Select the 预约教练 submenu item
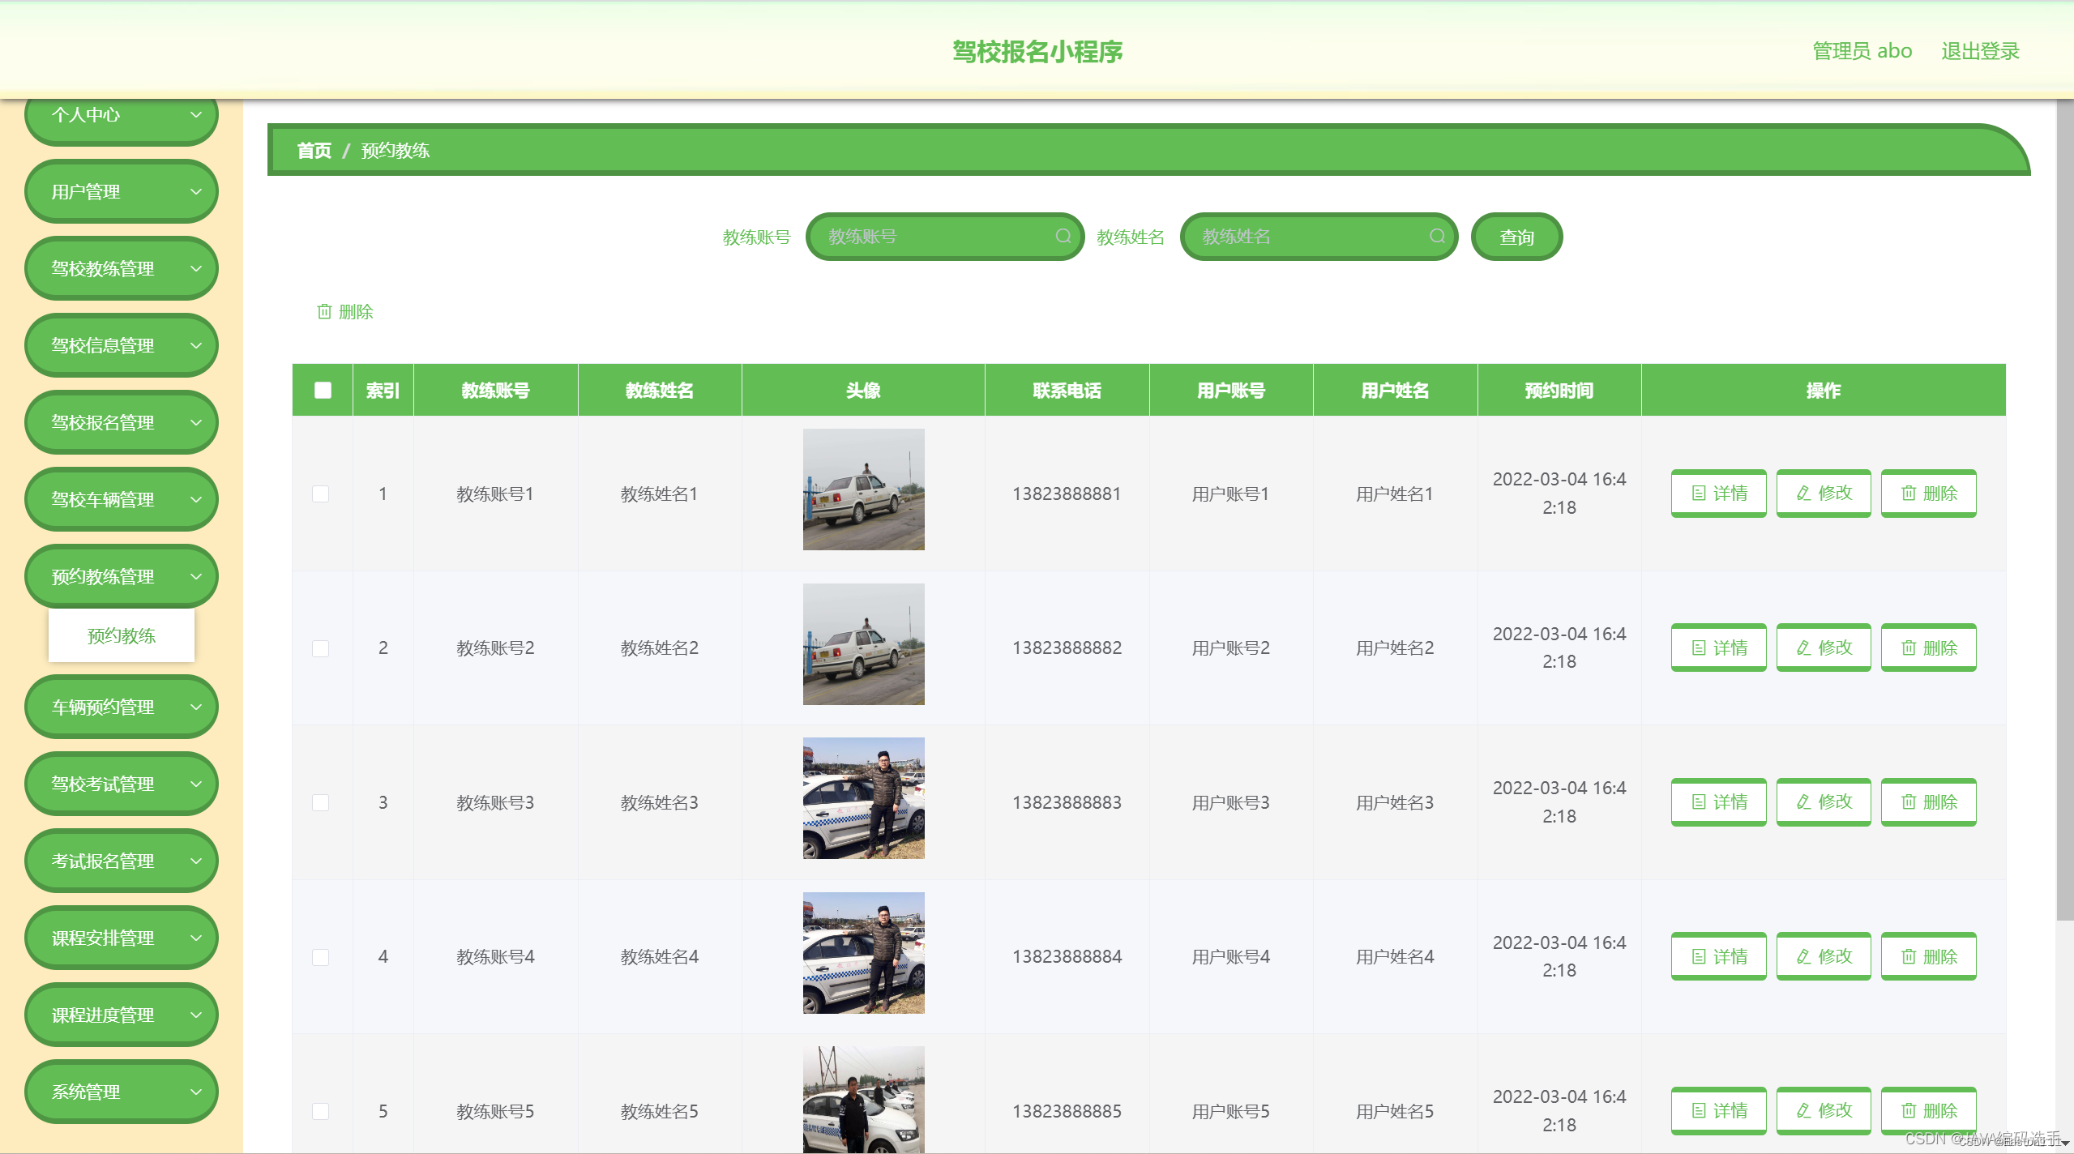Viewport: 2074px width, 1154px height. pos(122,635)
